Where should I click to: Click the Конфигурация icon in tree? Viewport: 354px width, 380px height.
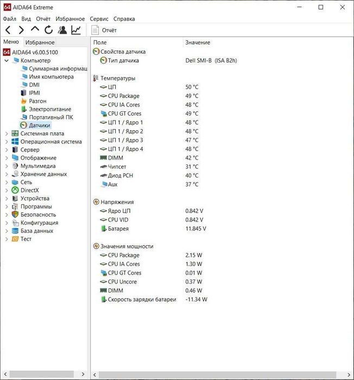tap(15, 223)
